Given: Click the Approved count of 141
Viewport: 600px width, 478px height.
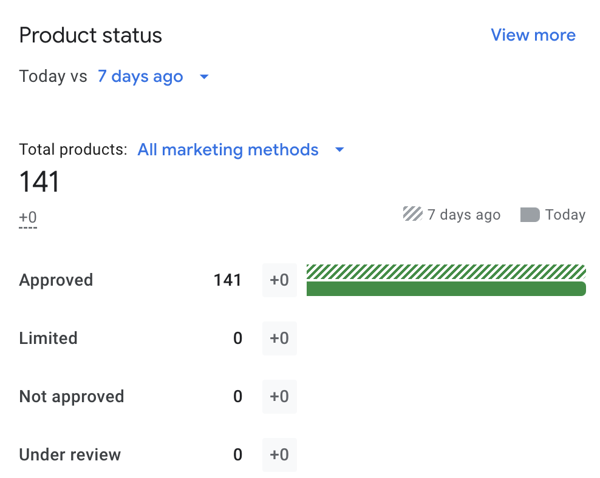Looking at the screenshot, I should pos(228,280).
